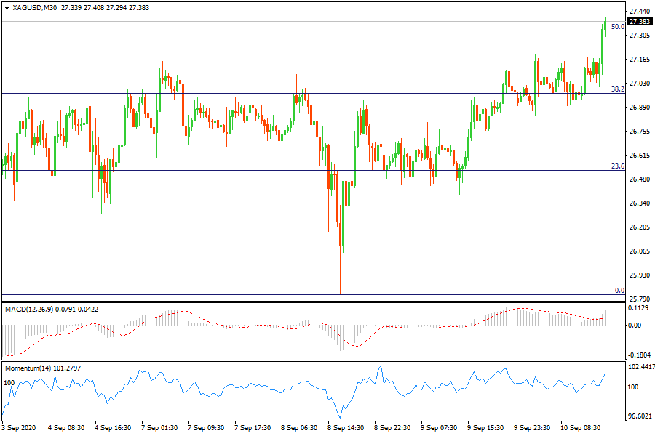
Task: Select the 23.6 Fibonacci level label
Action: point(617,166)
